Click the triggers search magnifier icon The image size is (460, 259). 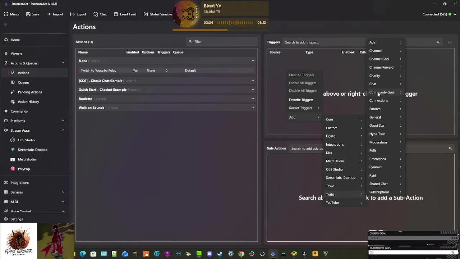coord(438,42)
